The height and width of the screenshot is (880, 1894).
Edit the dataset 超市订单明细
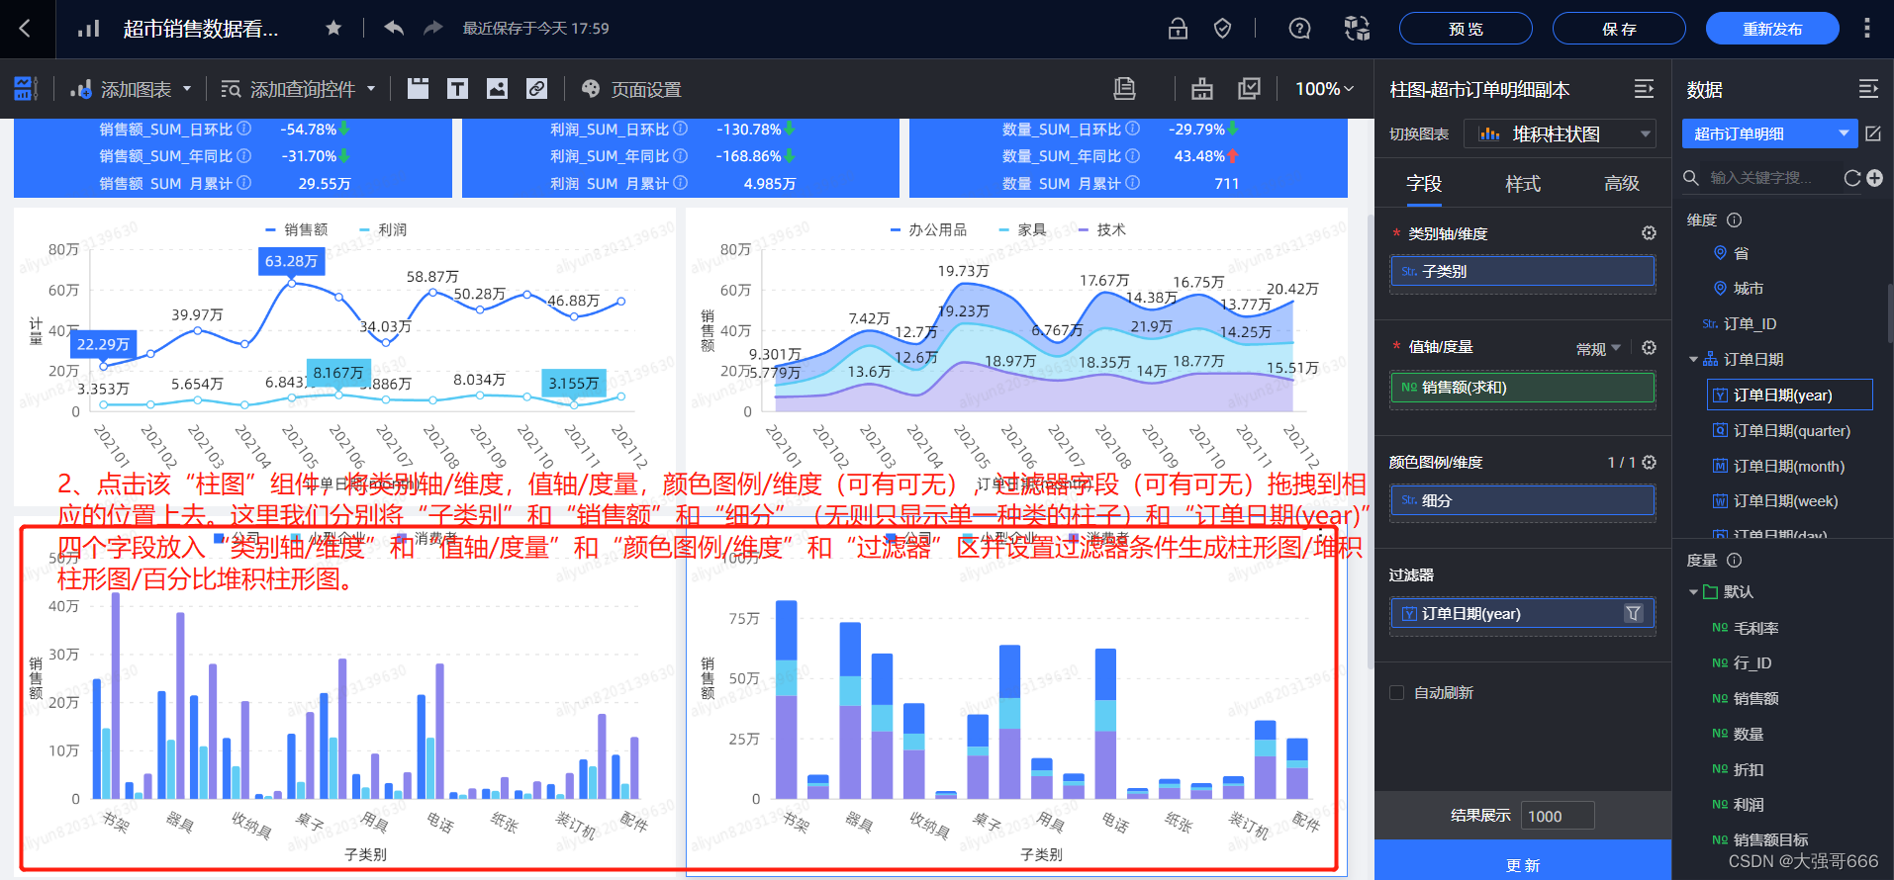[x=1873, y=133]
